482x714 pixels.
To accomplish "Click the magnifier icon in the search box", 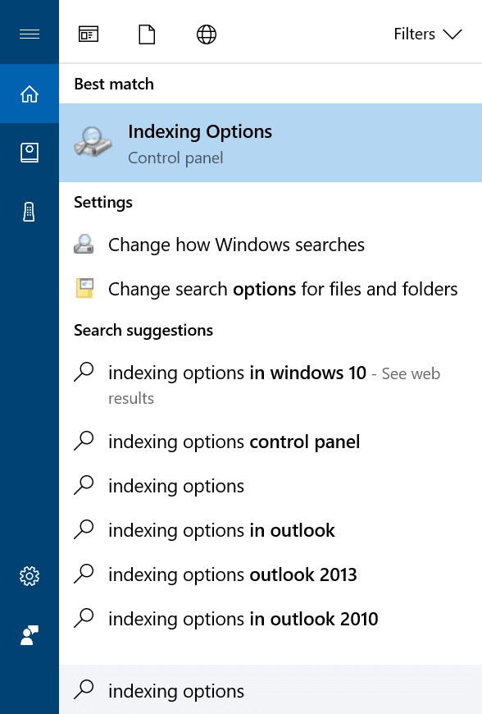I will click(x=84, y=689).
